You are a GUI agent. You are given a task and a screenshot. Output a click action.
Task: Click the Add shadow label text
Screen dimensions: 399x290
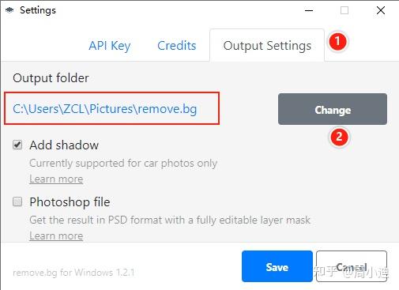64,145
